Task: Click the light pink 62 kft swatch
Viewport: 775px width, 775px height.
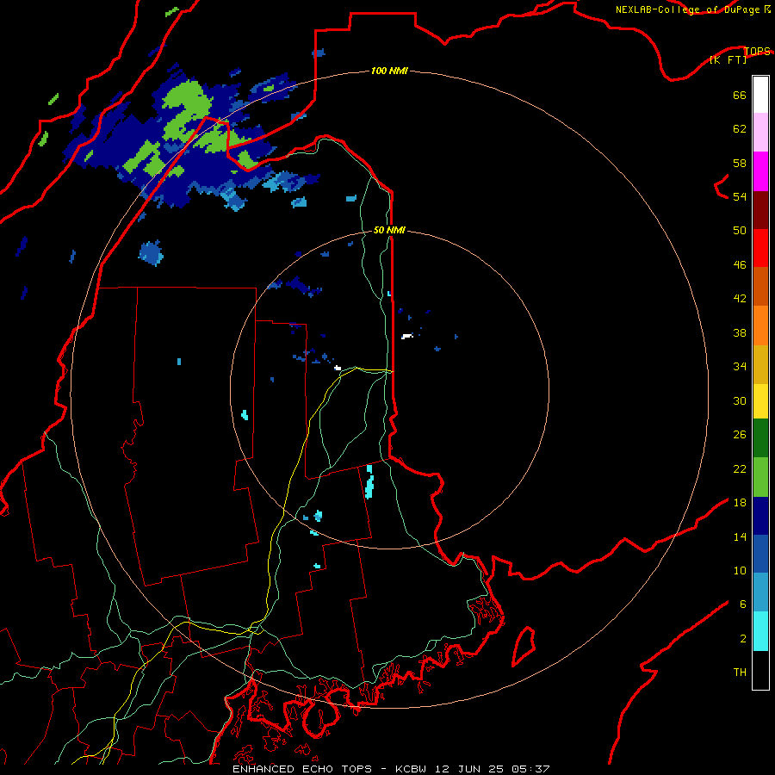Action: tap(760, 133)
